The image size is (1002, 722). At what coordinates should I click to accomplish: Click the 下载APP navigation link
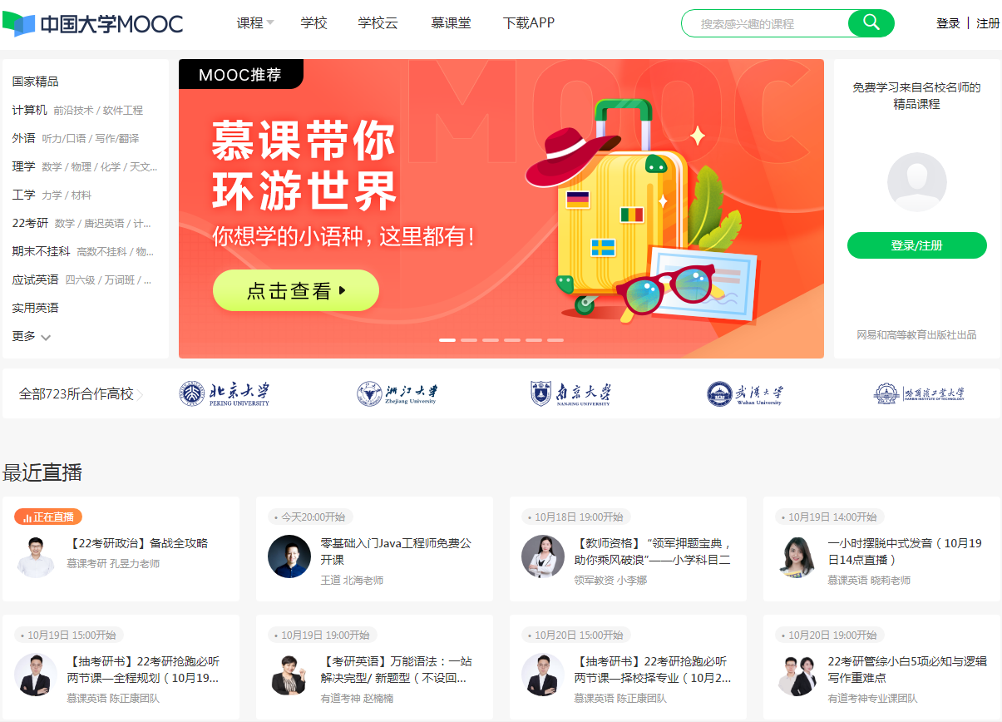529,23
